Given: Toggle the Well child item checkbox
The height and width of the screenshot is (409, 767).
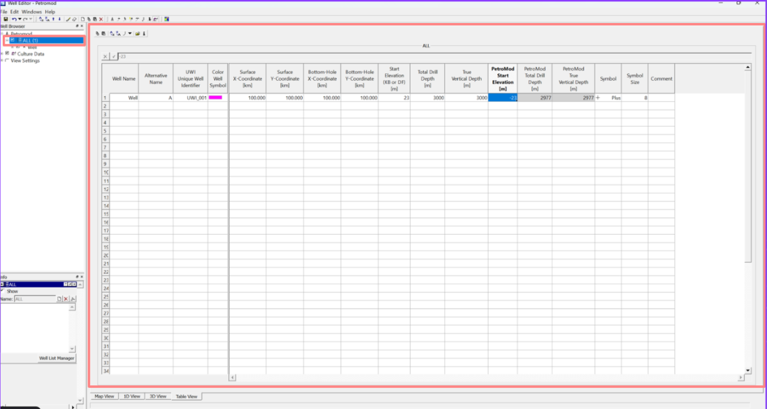Looking at the screenshot, I should [x=18, y=47].
